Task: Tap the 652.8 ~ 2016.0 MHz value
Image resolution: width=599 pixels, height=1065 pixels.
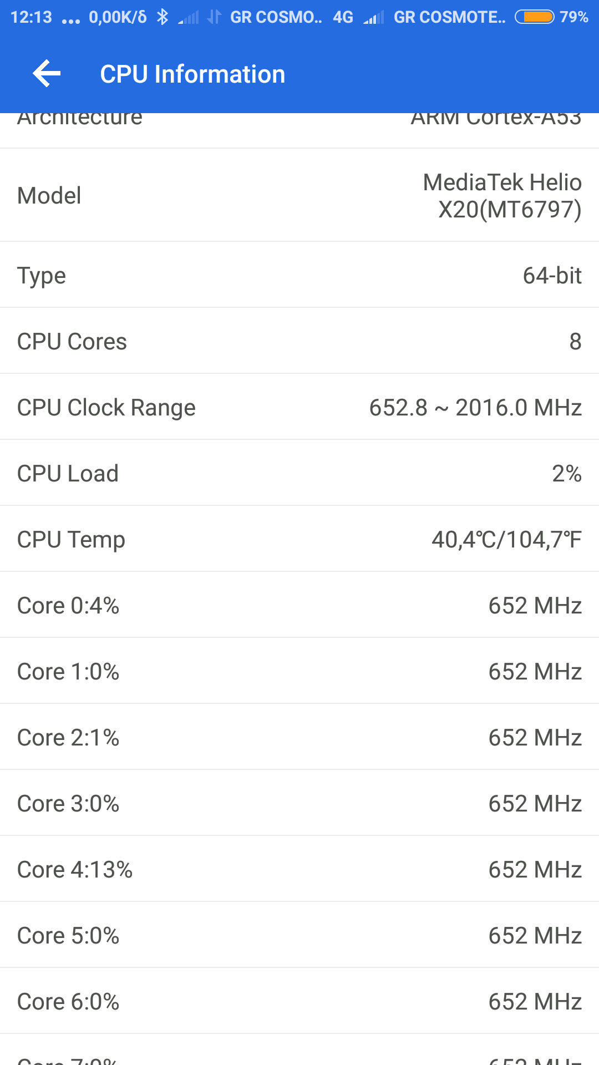Action: click(x=475, y=408)
